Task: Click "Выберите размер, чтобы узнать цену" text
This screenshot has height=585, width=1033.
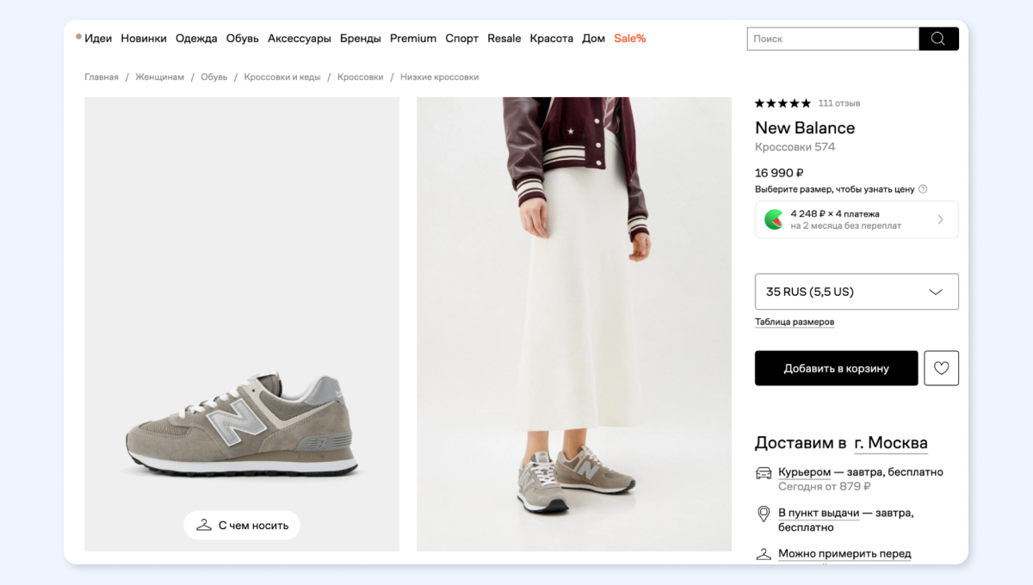Action: [836, 189]
